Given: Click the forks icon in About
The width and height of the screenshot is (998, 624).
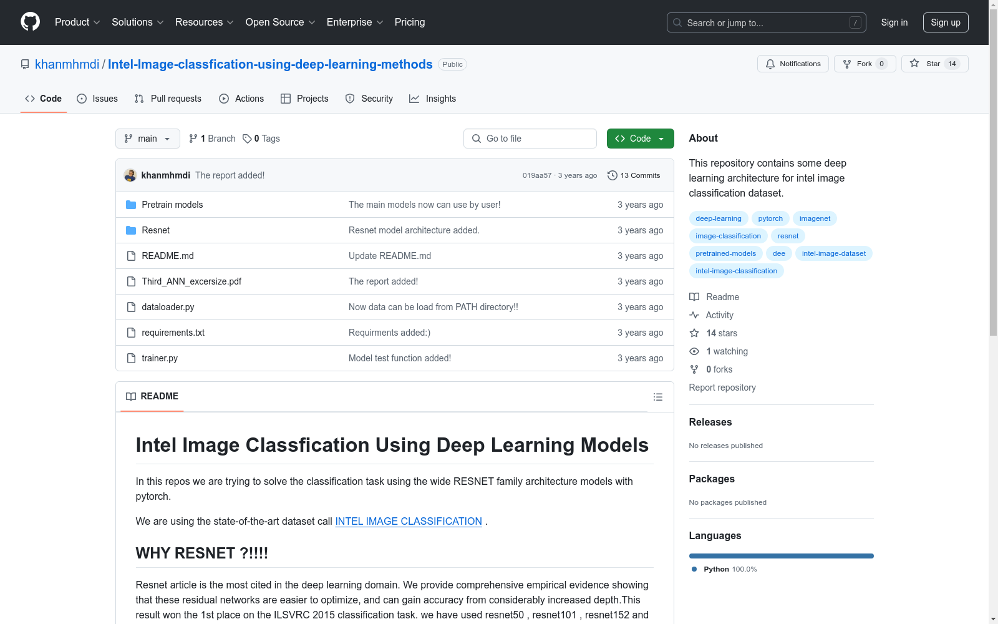Looking at the screenshot, I should 694,369.
